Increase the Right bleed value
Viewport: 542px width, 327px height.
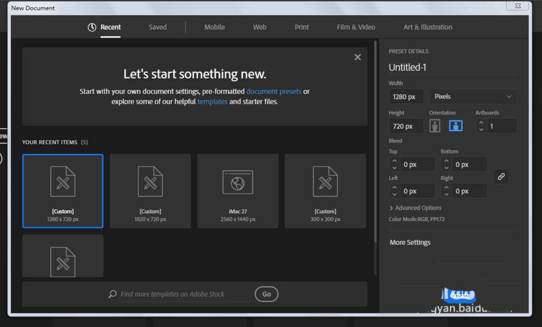(446, 188)
